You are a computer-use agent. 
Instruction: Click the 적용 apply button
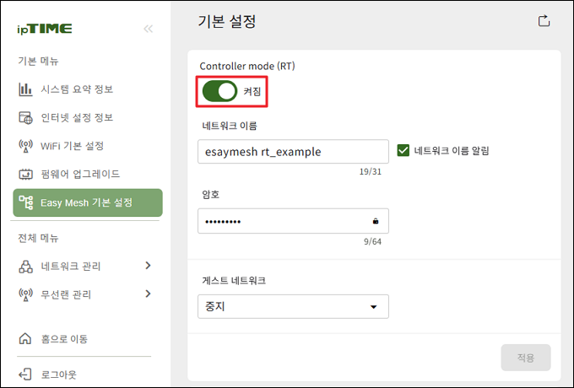point(526,358)
